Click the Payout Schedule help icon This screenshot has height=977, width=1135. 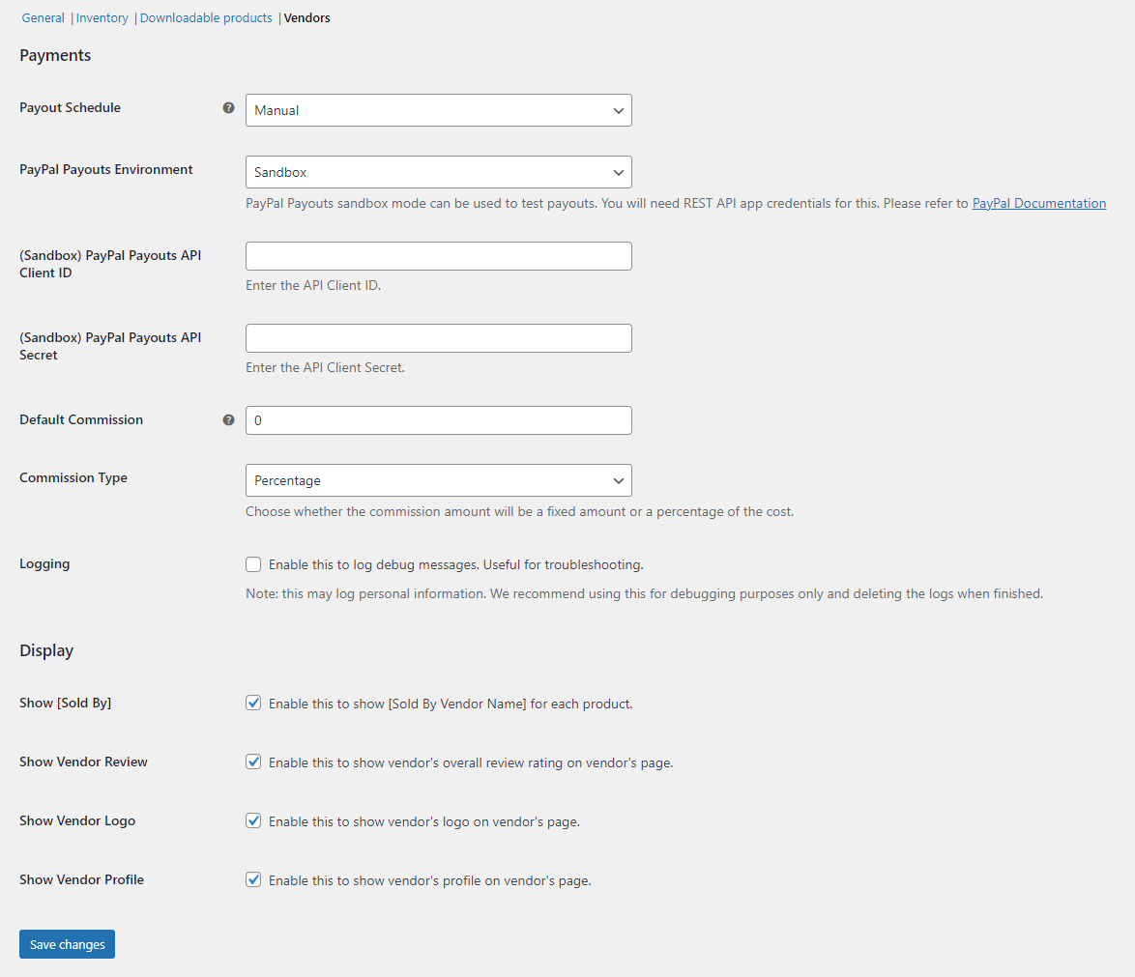(229, 108)
